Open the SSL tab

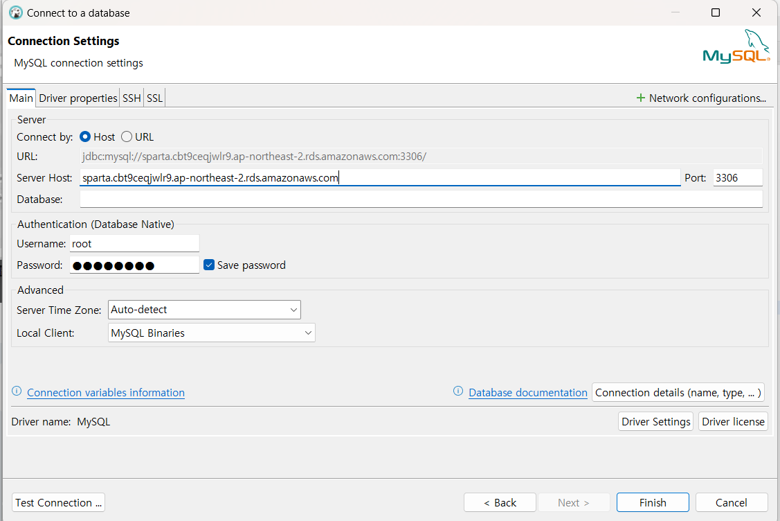[155, 98]
